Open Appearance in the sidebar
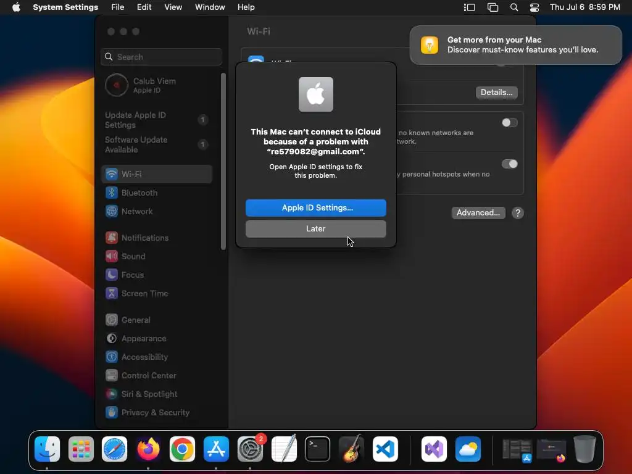 pos(157,339)
